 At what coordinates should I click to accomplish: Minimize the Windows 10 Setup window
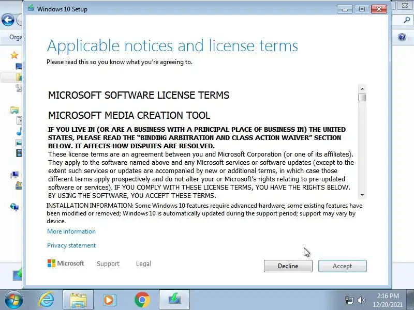point(345,9)
